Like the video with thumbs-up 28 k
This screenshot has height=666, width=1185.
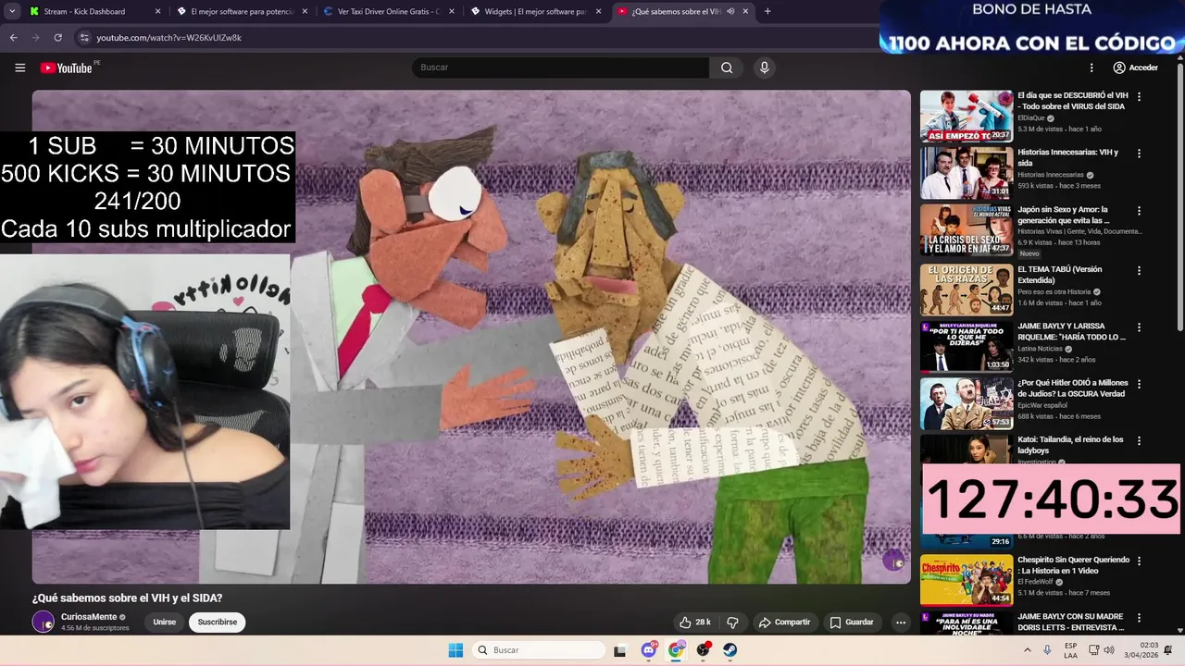point(695,623)
